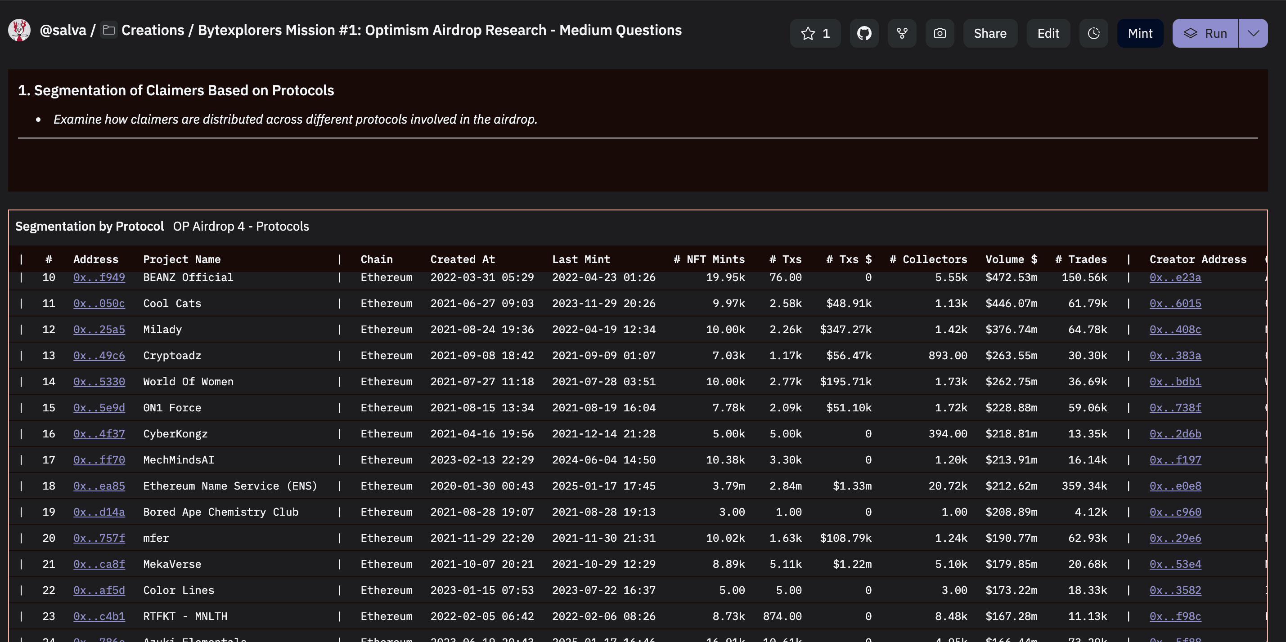Screen dimensions: 1286x642
Task: Open address 0x..af5d for Color Lines
Action: tap(99, 590)
